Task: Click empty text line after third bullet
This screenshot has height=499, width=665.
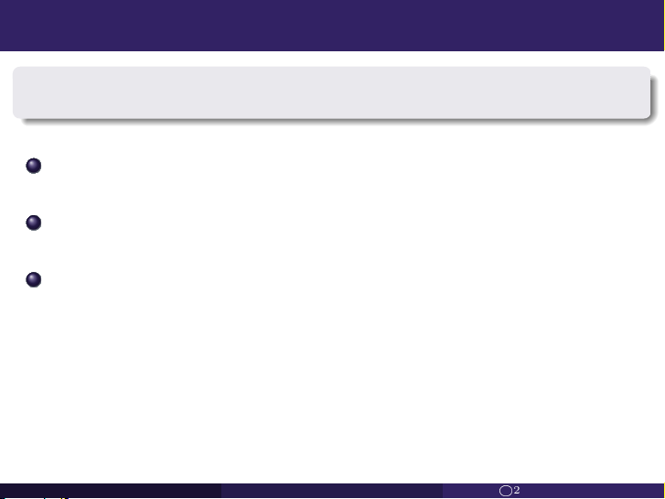Action: (x=339, y=279)
